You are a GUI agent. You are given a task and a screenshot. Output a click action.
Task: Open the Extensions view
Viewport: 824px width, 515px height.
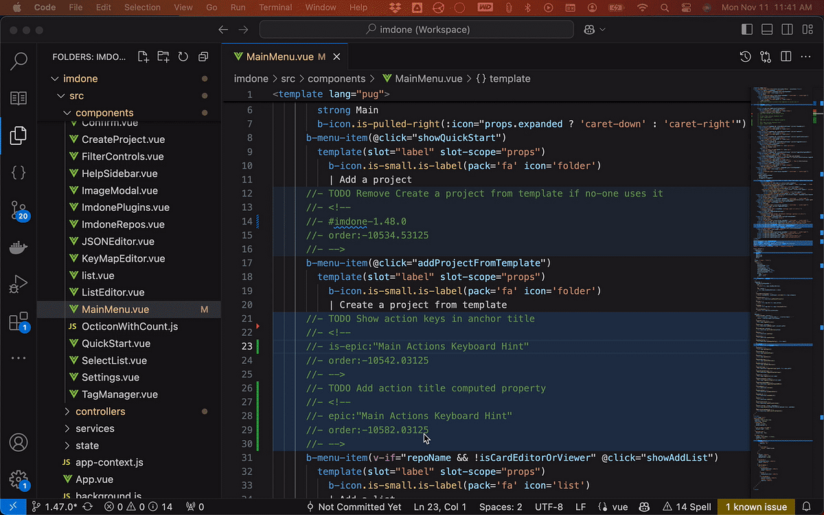coord(19,321)
